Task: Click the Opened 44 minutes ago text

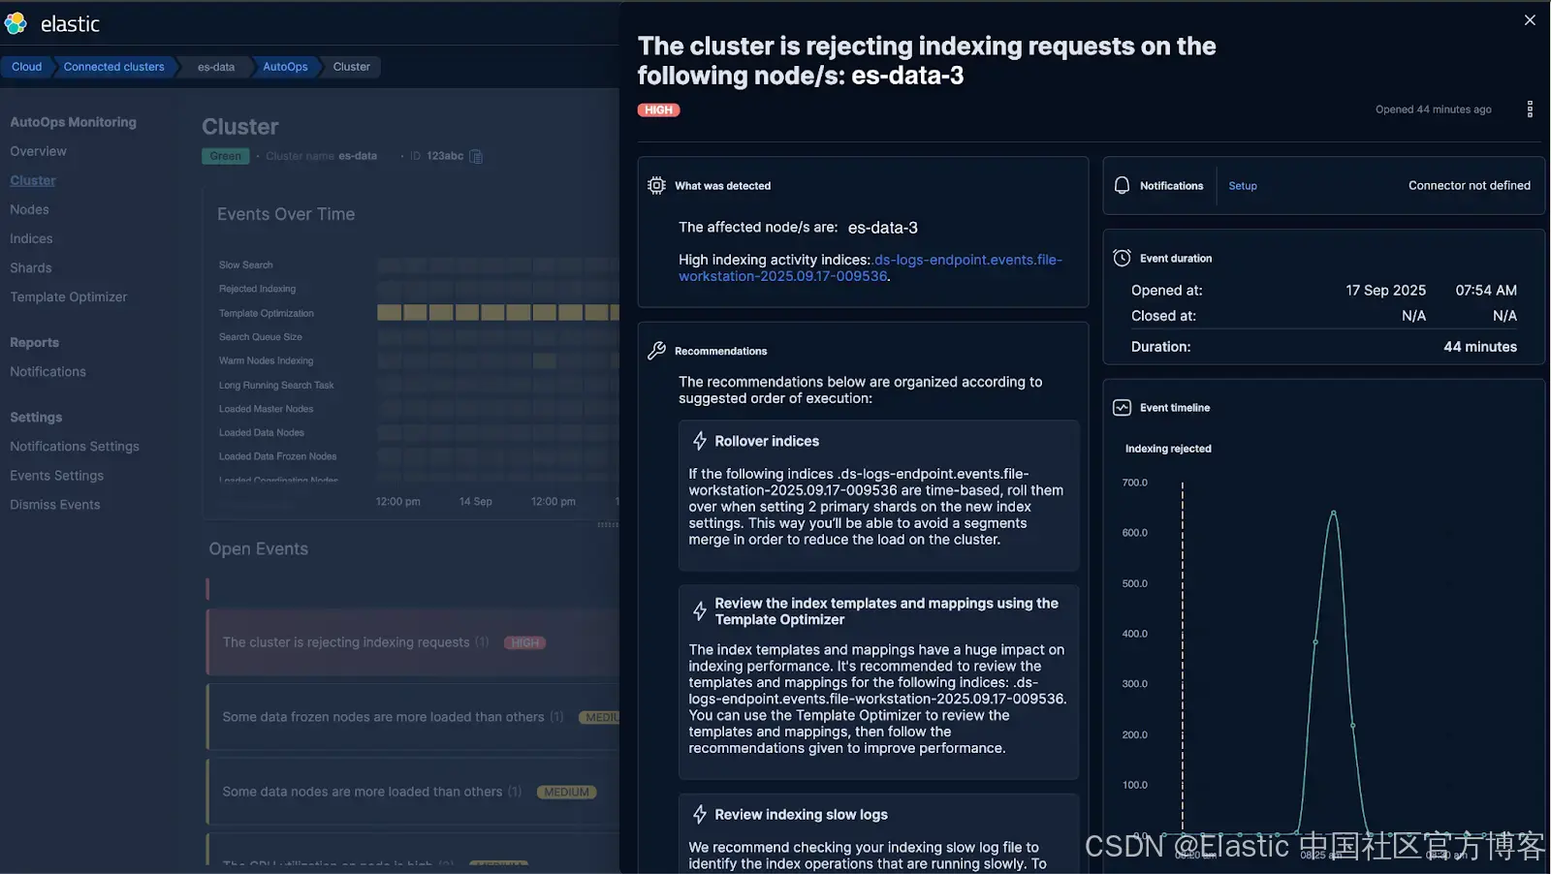Action: pos(1434,109)
